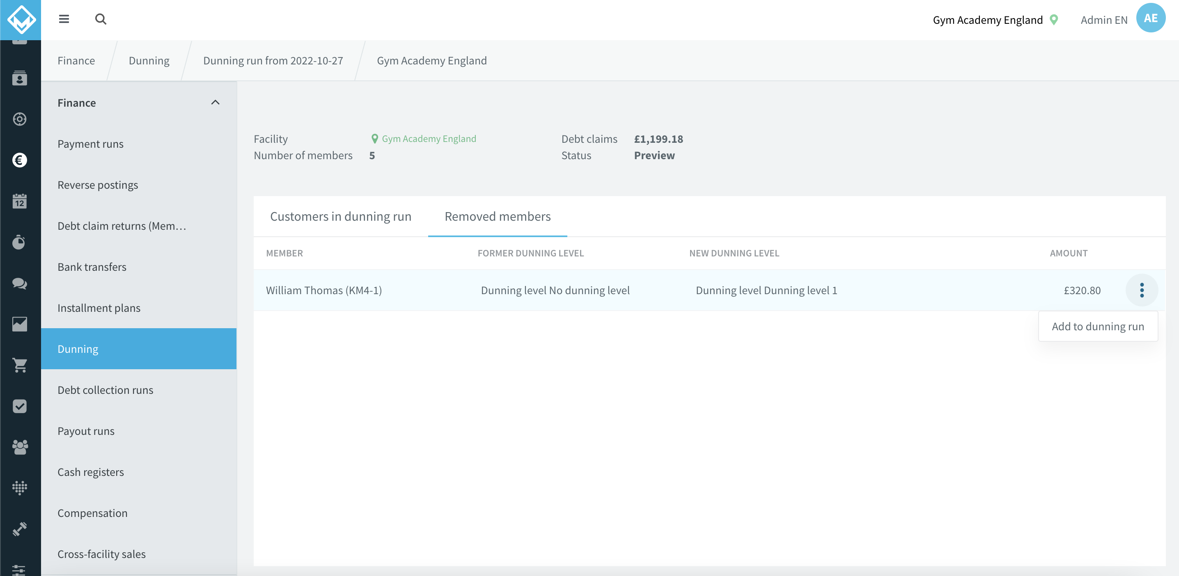1179x576 pixels.
Task: Open the members contact card sidebar icon
Action: (20, 78)
